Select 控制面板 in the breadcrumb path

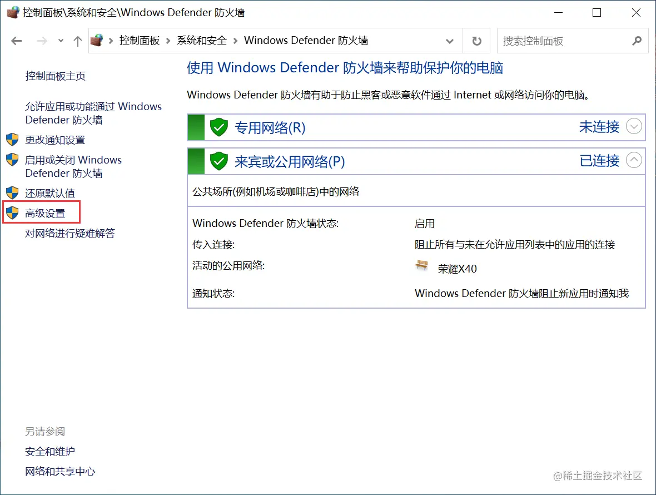(x=140, y=41)
